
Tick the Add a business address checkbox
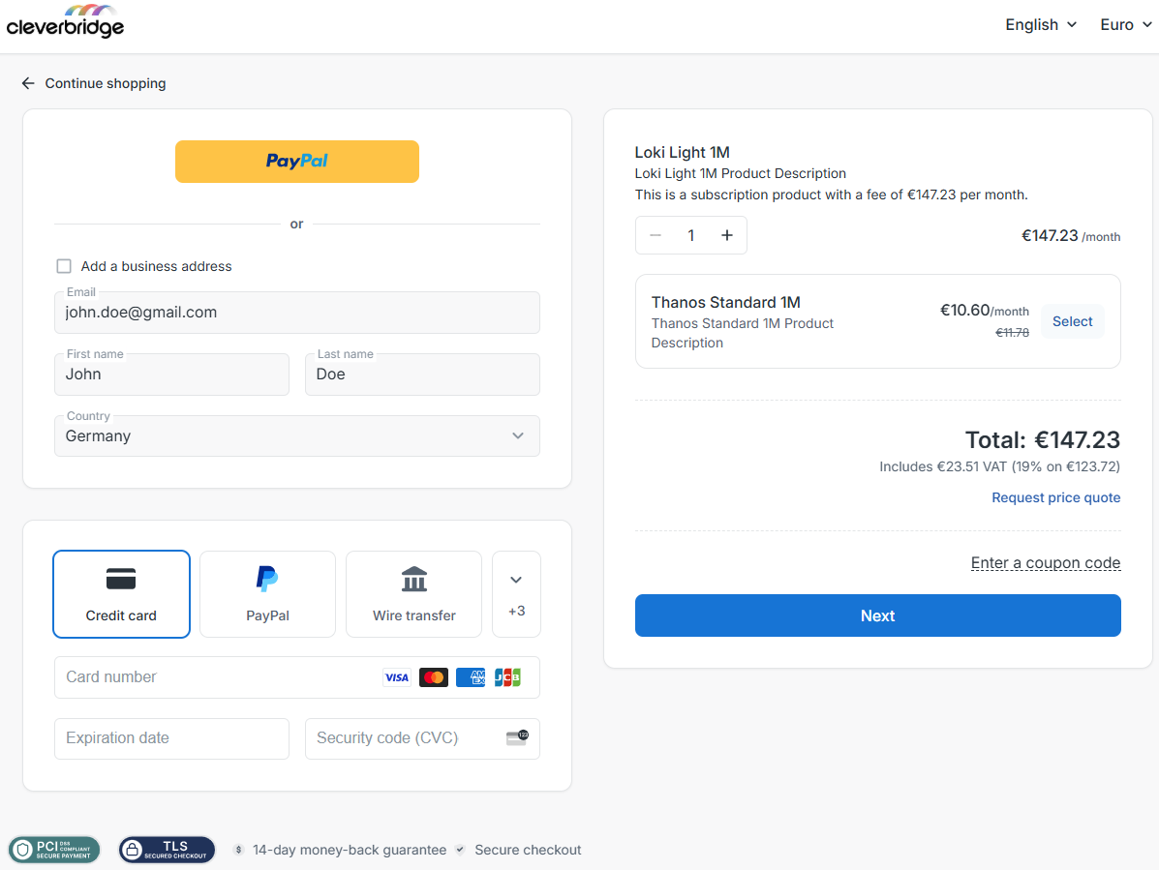(x=64, y=266)
